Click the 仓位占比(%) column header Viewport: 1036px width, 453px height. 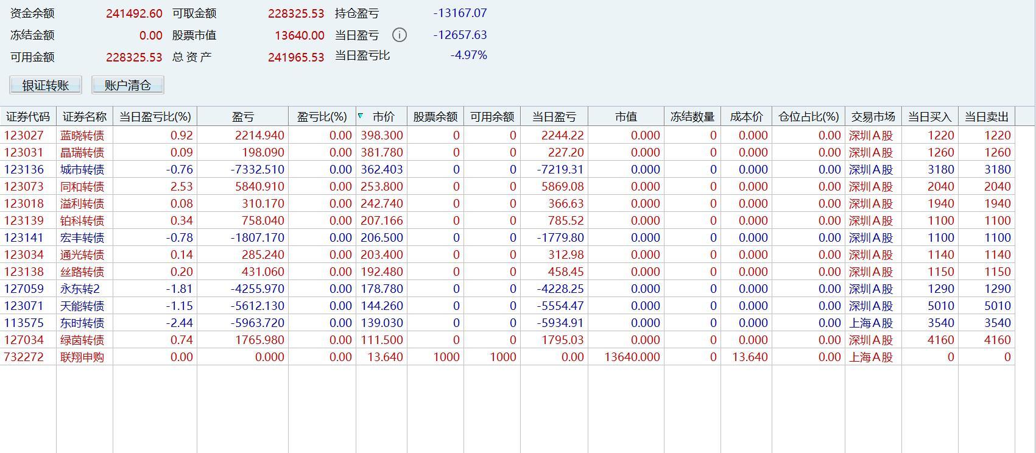808,116
